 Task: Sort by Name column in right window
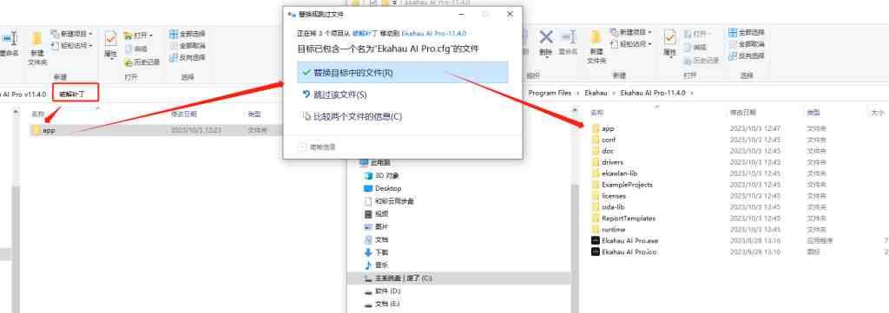pyautogui.click(x=597, y=113)
